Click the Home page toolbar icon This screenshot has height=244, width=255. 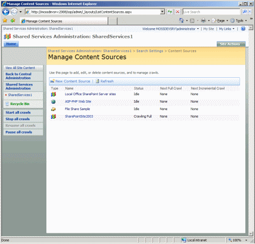coord(182,20)
